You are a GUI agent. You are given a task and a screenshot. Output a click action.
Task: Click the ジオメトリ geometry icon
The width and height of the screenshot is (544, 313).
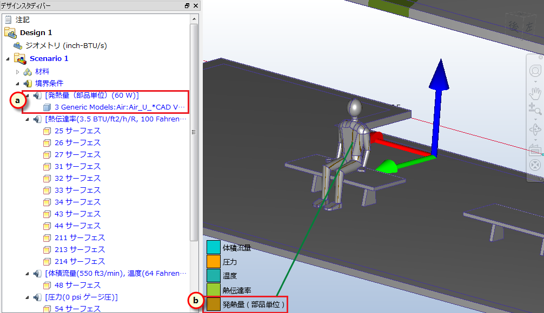(18, 46)
